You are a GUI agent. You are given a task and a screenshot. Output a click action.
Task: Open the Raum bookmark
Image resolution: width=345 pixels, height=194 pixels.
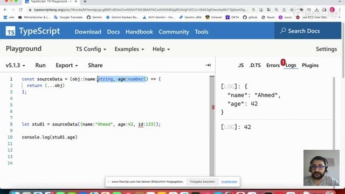pos(268,17)
